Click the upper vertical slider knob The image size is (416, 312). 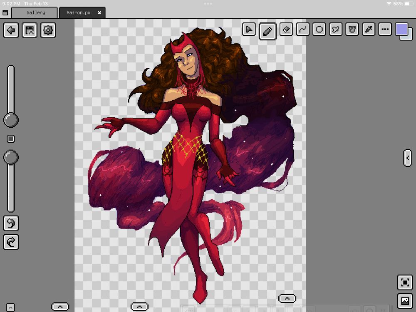point(11,120)
